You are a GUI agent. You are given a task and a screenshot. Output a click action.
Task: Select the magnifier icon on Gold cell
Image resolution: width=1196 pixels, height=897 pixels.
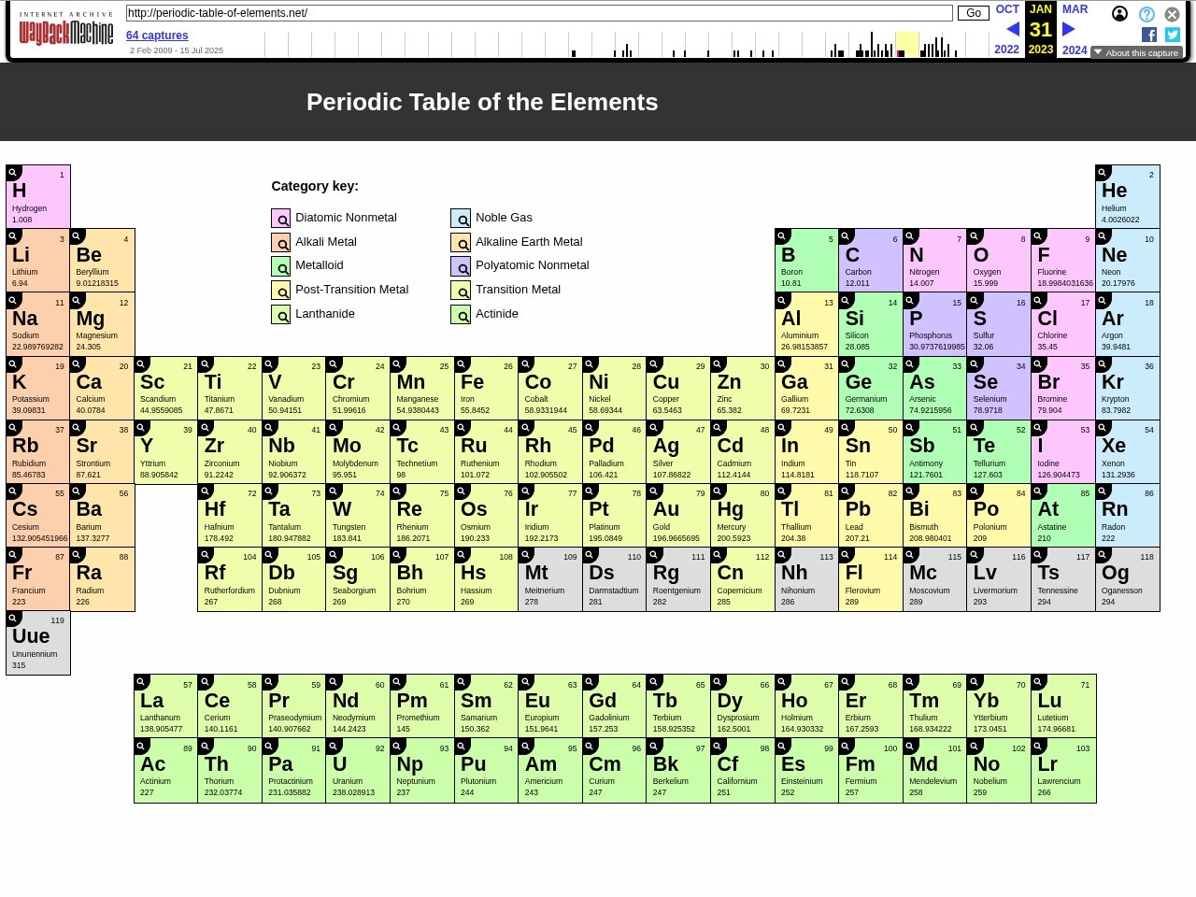[654, 491]
